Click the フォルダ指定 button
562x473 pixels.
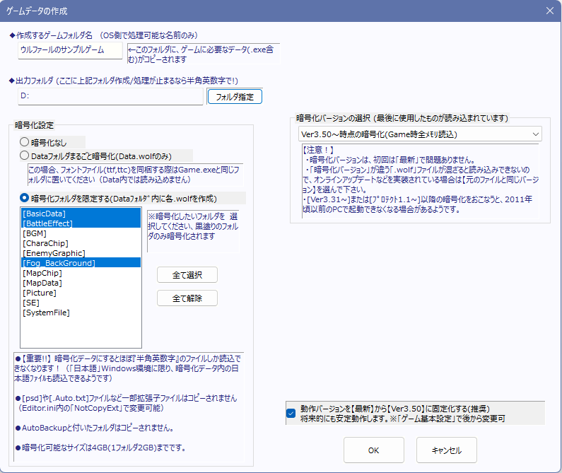pos(235,97)
